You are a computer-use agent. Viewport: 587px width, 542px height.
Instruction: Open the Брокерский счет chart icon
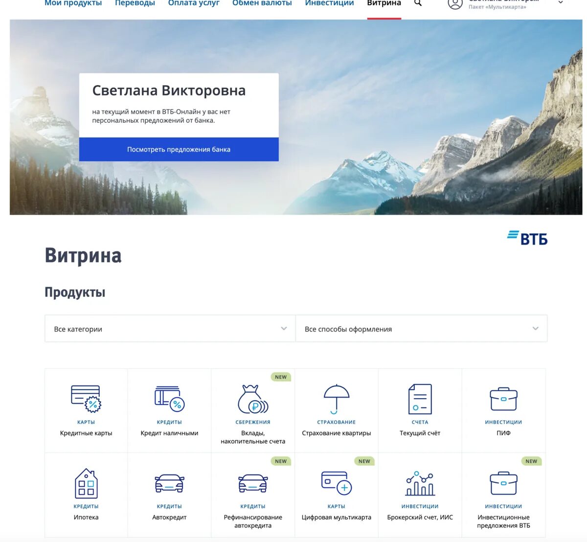pyautogui.click(x=420, y=483)
